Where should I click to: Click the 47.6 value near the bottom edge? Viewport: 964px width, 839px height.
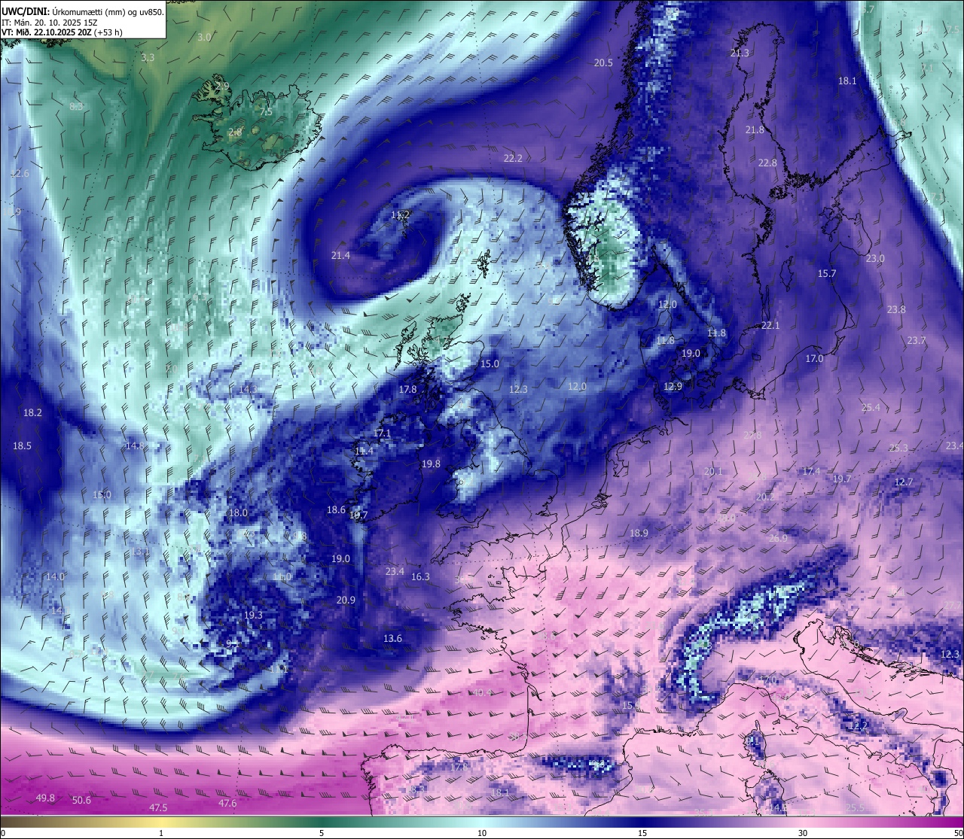pyautogui.click(x=227, y=803)
